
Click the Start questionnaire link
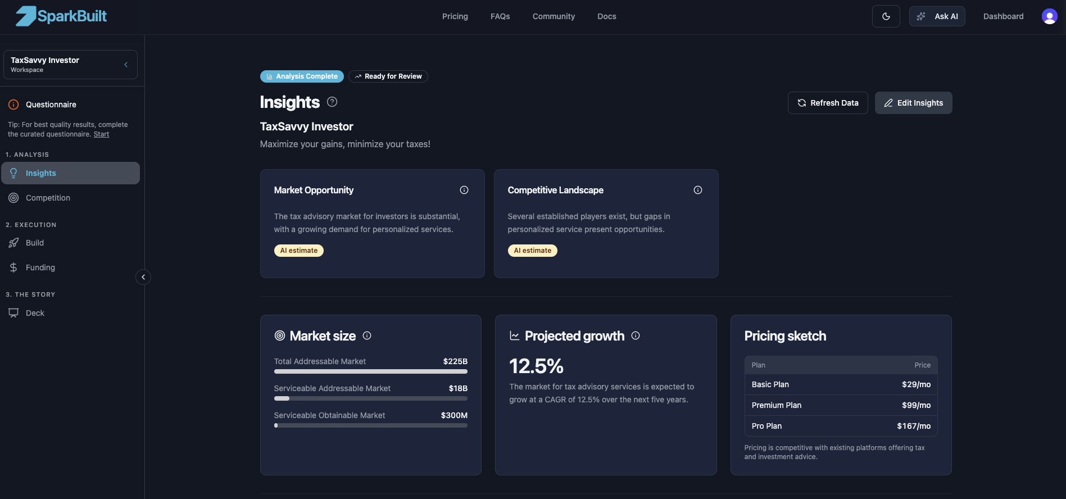(101, 134)
